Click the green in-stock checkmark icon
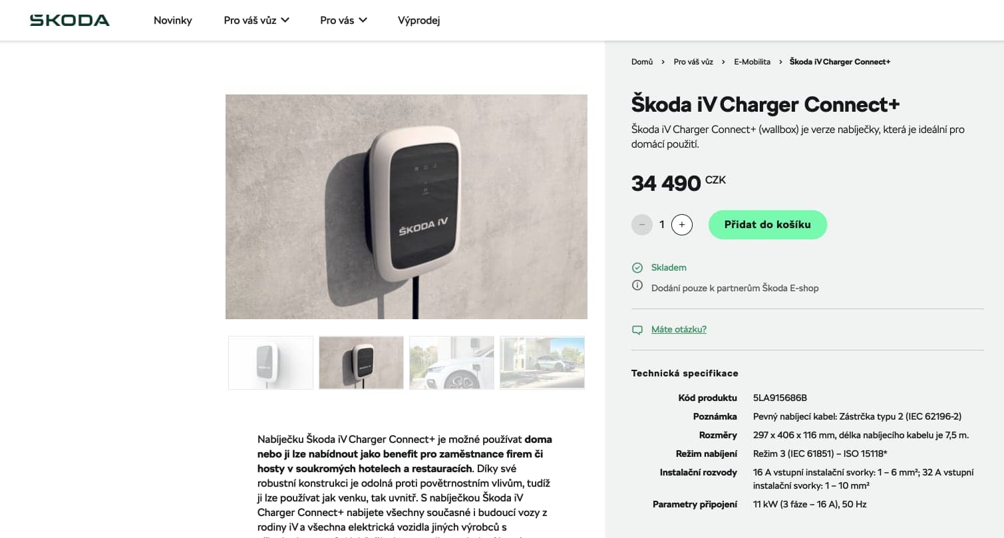Image resolution: width=1004 pixels, height=538 pixels. [x=637, y=267]
